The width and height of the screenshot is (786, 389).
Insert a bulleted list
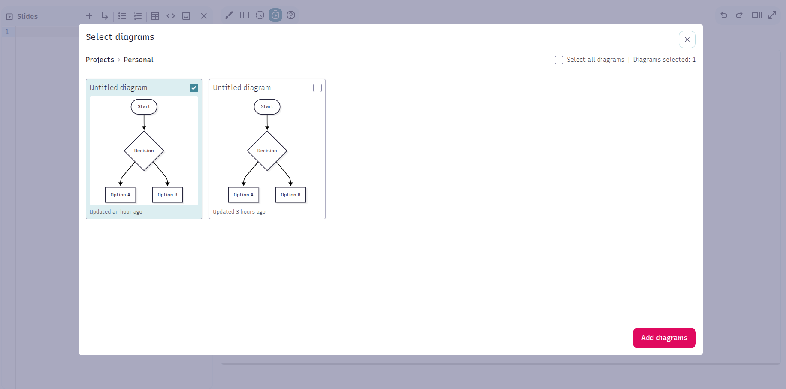pos(122,15)
